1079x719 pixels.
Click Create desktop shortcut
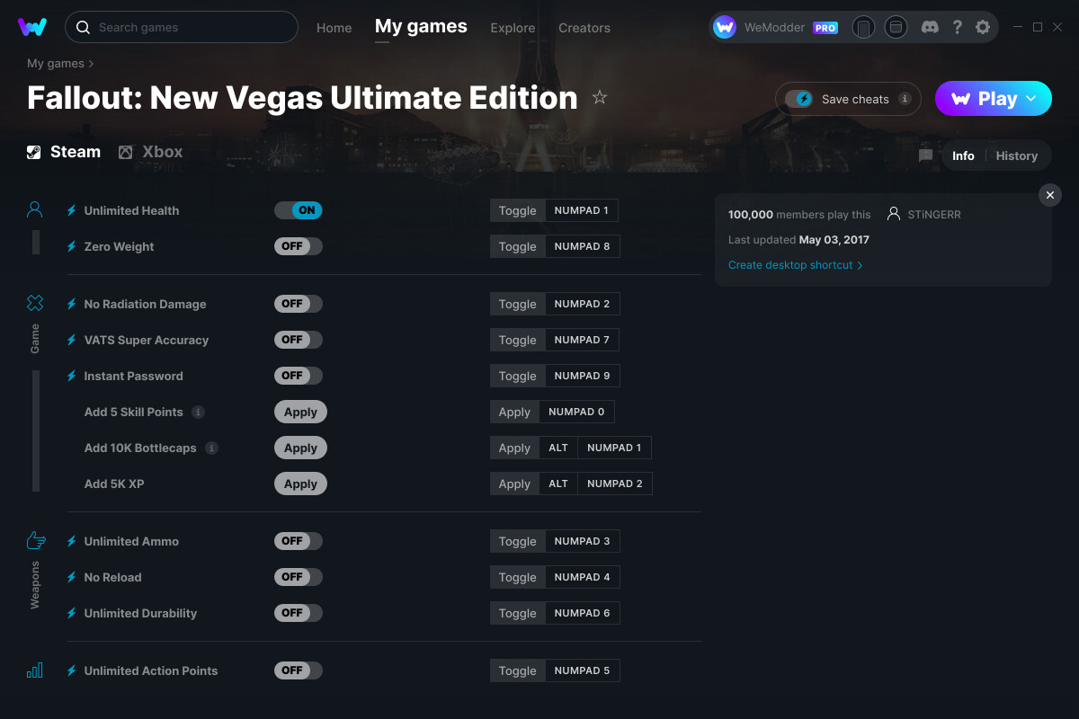tap(789, 265)
